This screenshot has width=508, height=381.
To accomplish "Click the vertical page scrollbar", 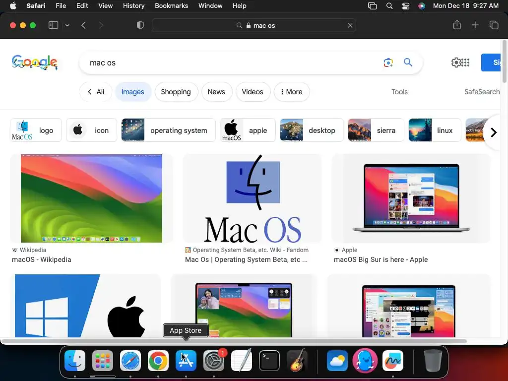I will pos(504,62).
